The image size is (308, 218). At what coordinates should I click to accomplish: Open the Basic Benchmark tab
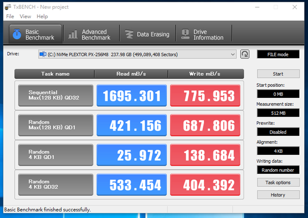[x=33, y=35]
